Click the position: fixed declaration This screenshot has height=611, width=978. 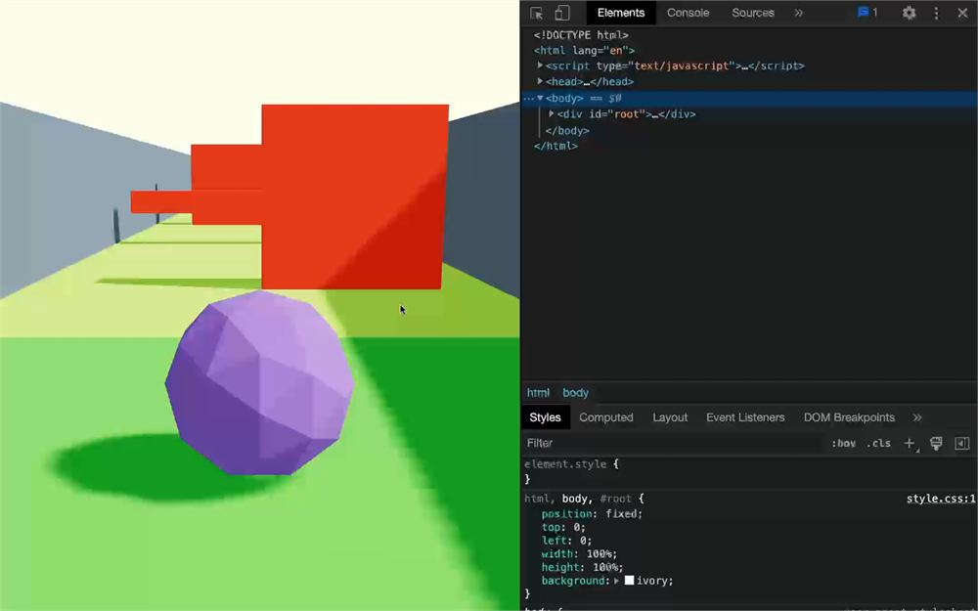coord(592,514)
